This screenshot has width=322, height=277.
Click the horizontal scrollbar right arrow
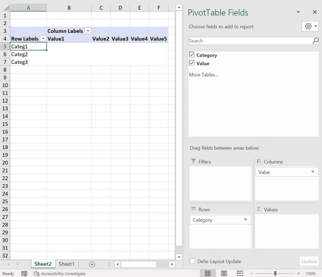click(172, 264)
